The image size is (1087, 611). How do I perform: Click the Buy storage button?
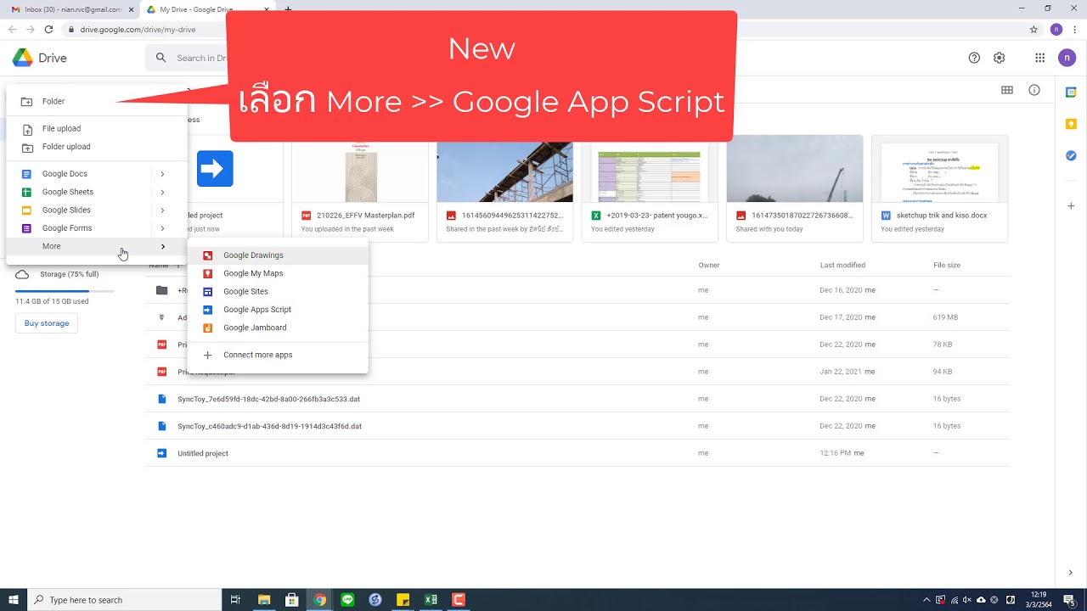coord(47,323)
